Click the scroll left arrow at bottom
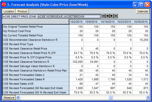The height and width of the screenshot is (102, 152). coord(18,97)
